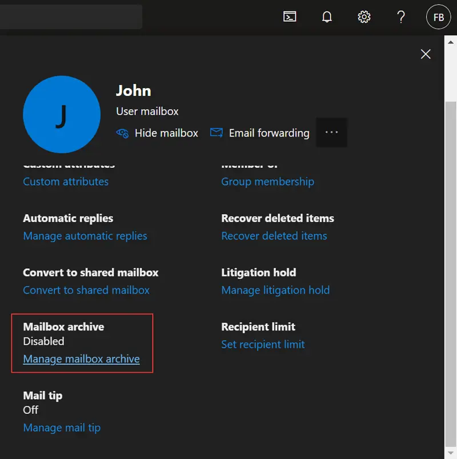Open Manage automatic replies
The width and height of the screenshot is (457, 459).
tap(85, 236)
